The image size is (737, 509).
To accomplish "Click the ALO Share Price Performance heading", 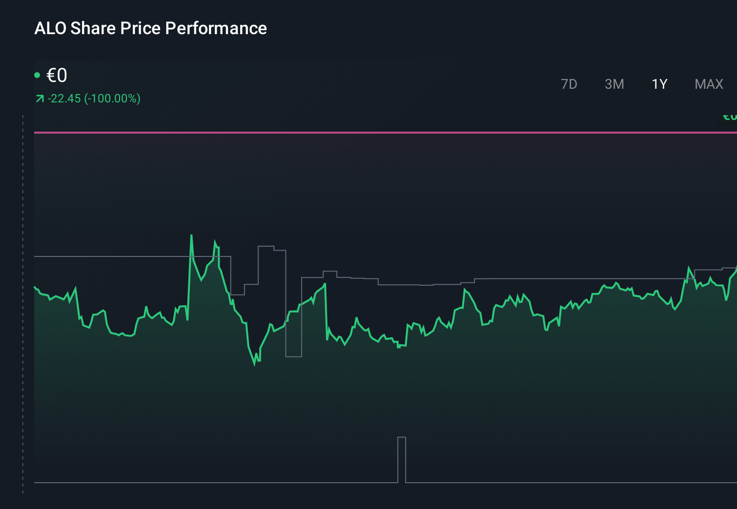I will [150, 28].
